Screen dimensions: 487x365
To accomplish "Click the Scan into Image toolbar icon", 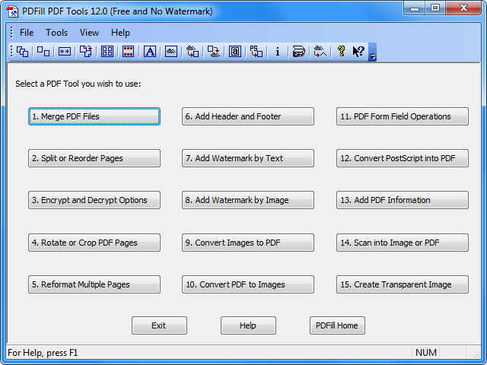I will pos(299,52).
